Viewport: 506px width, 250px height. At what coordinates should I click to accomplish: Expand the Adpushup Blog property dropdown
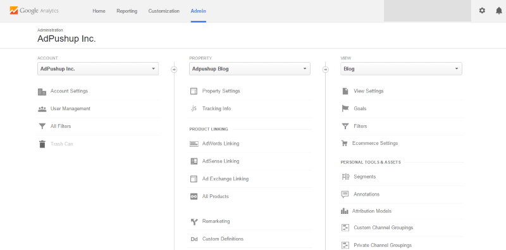tap(250, 69)
